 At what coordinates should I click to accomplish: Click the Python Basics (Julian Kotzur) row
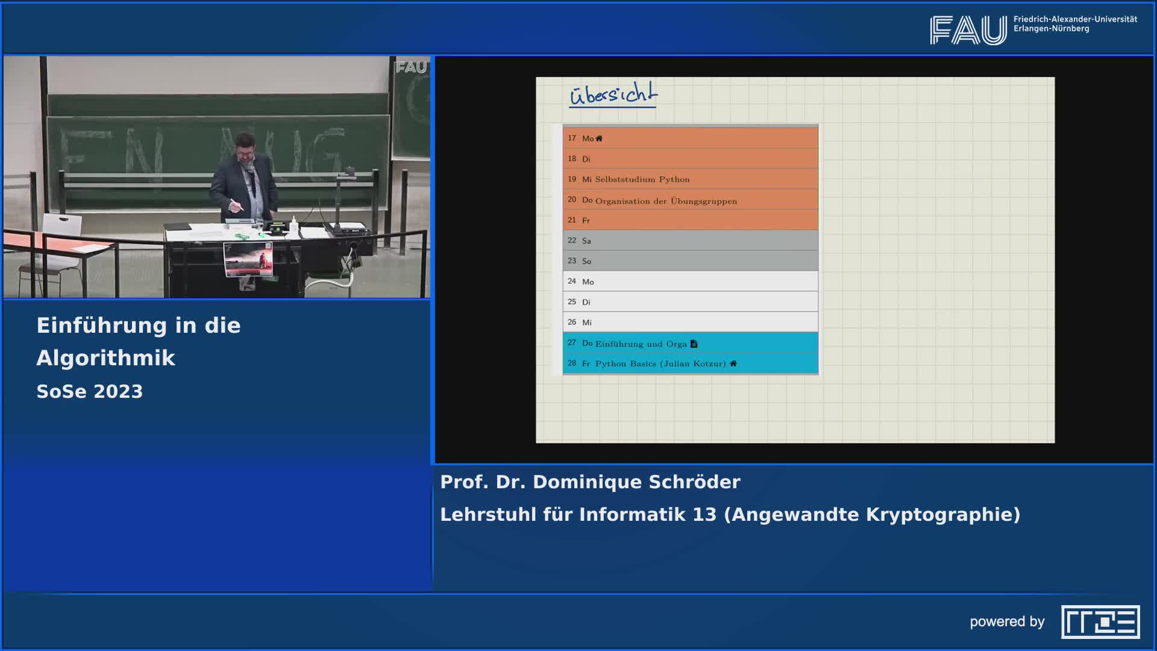tap(660, 363)
